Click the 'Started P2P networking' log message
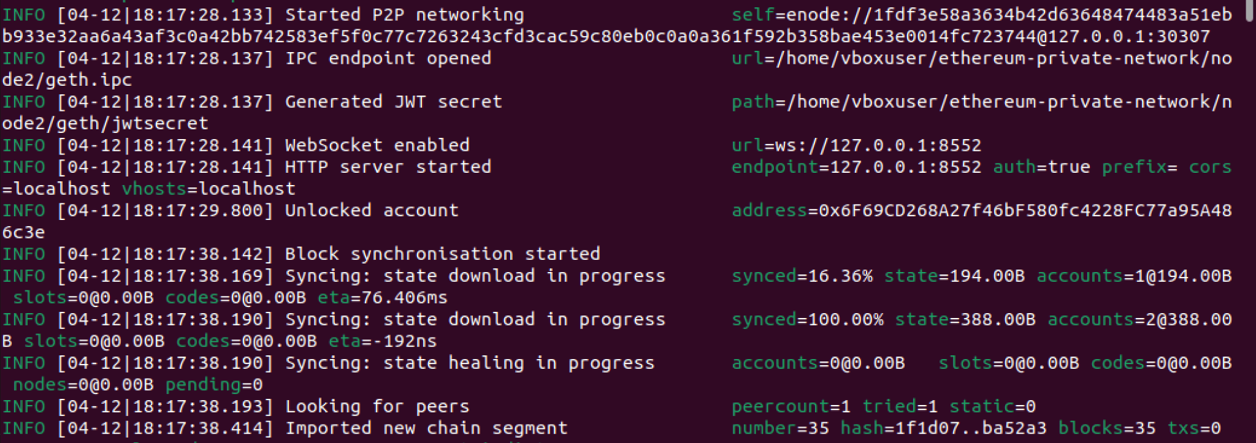Viewport: 1256px width, 443px height. coord(405,15)
